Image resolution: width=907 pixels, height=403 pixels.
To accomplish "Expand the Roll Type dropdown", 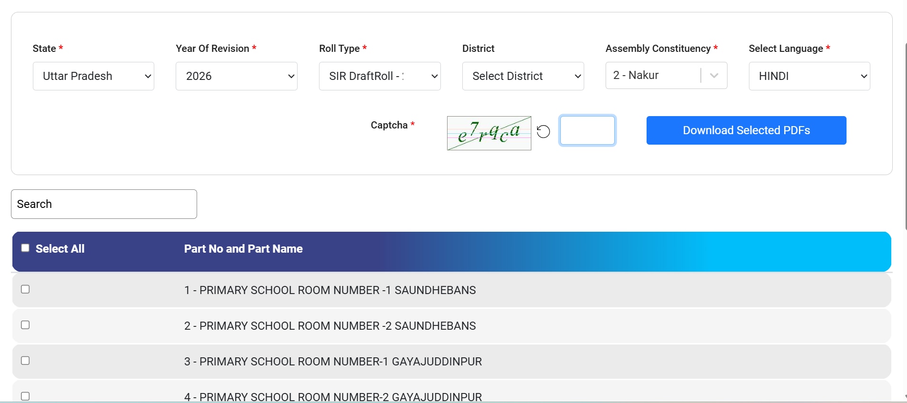I will point(379,76).
